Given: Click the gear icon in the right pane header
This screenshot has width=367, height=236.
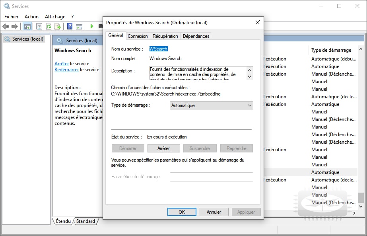Looking at the screenshot, I should click(60, 41).
